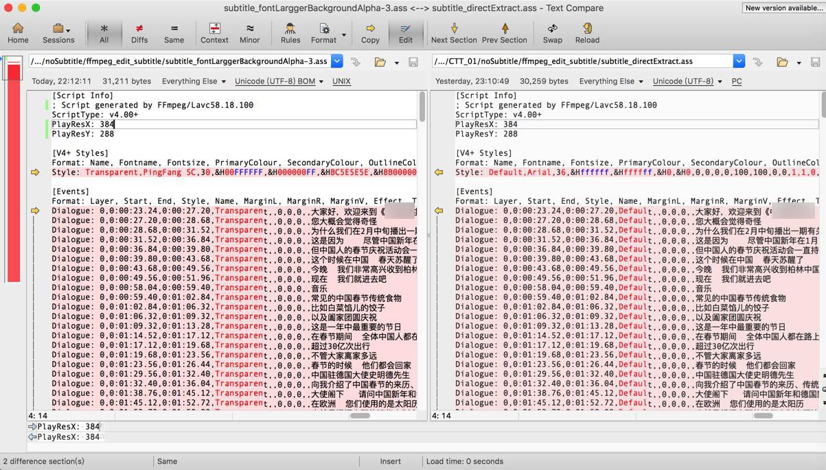Click 'Load time: 0 seconds' status text
Image resolution: width=826 pixels, height=470 pixels.
(465, 461)
